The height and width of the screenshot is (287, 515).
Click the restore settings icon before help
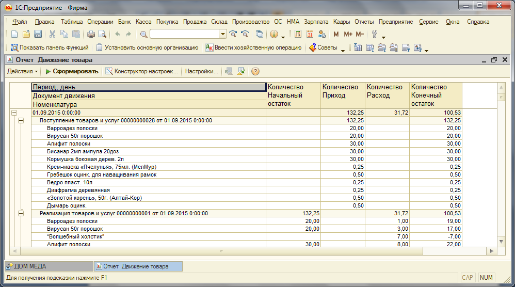241,71
